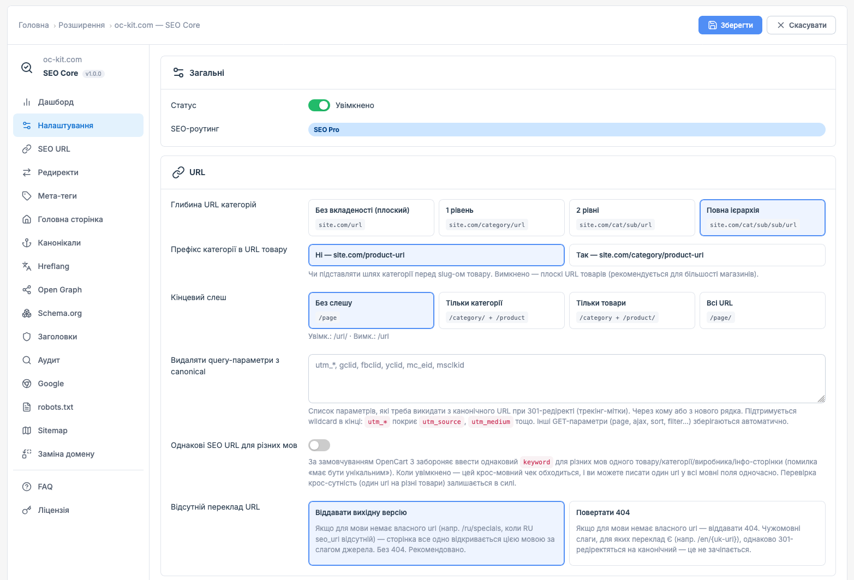Image resolution: width=854 pixels, height=580 pixels.
Task: Click the Скасувати cancel button
Action: [801, 25]
